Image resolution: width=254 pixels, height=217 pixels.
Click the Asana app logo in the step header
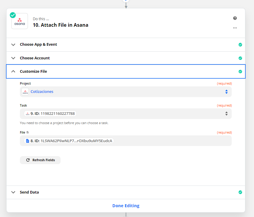tap(20, 21)
